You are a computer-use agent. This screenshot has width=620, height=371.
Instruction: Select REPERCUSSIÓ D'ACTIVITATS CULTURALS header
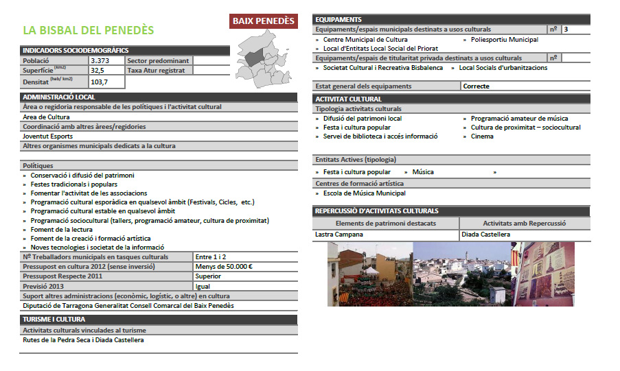click(451, 211)
